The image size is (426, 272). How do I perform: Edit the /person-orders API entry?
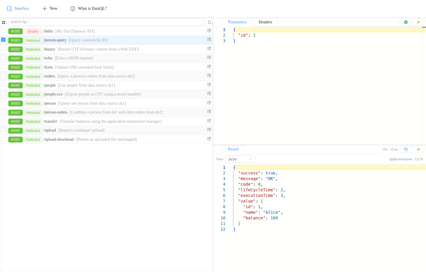(x=209, y=111)
